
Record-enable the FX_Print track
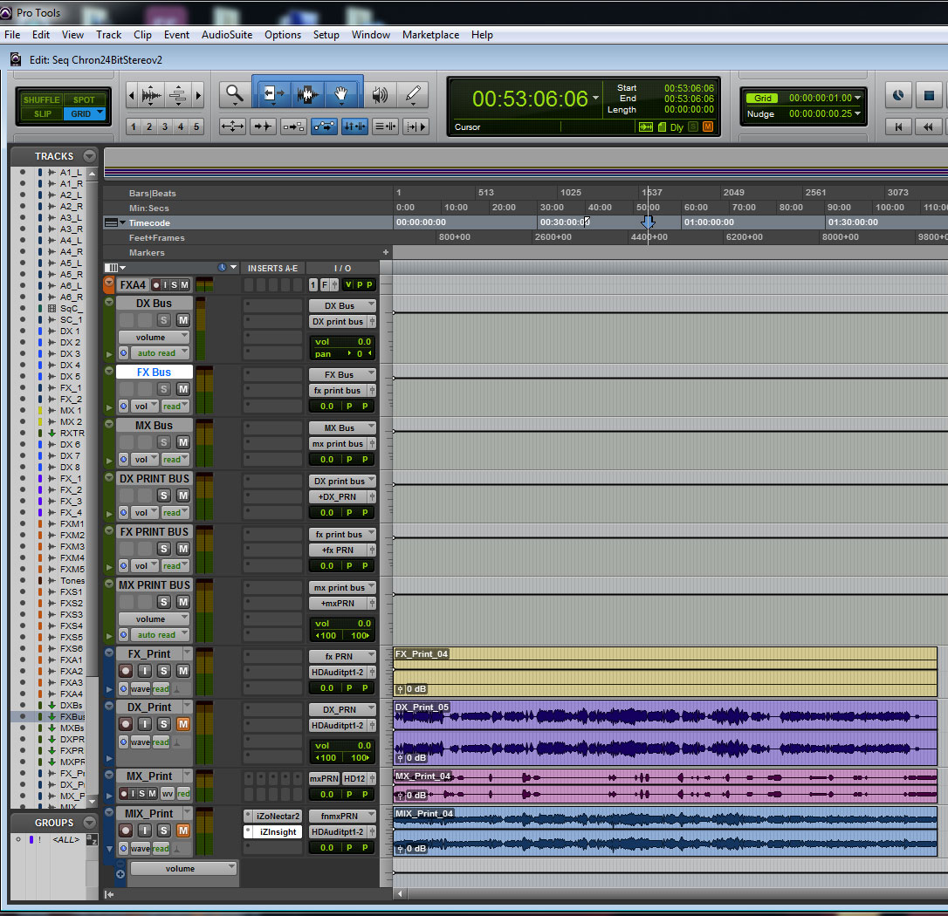click(126, 671)
